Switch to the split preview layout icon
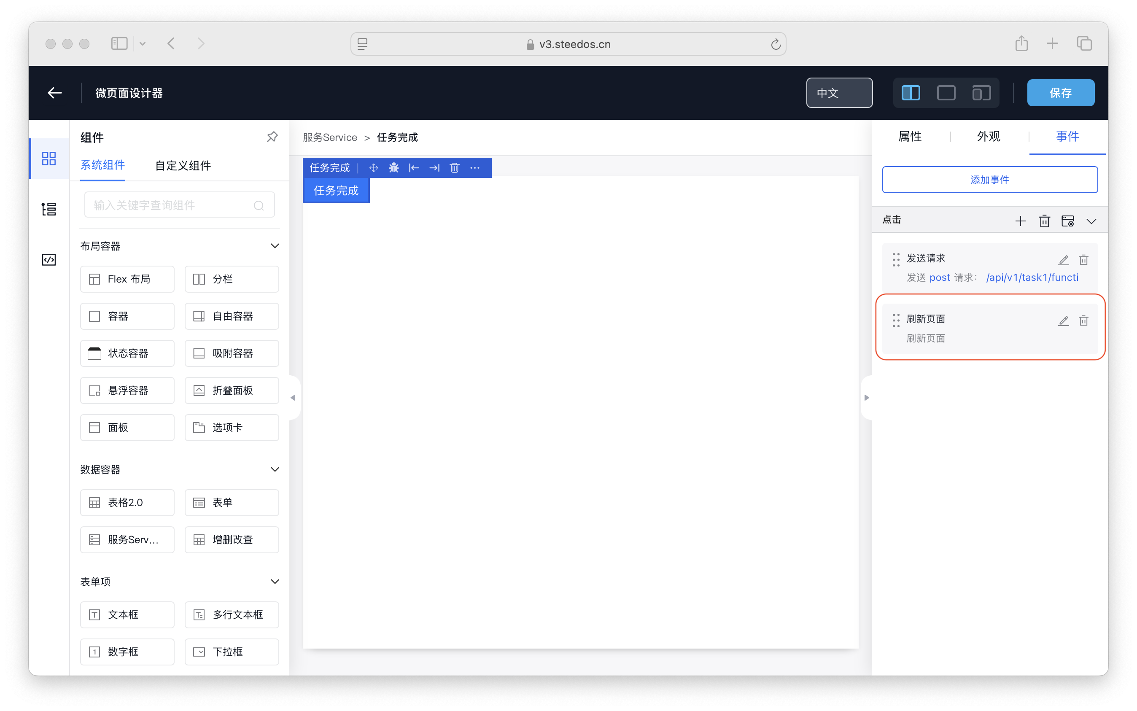The height and width of the screenshot is (711, 1137). pos(911,93)
